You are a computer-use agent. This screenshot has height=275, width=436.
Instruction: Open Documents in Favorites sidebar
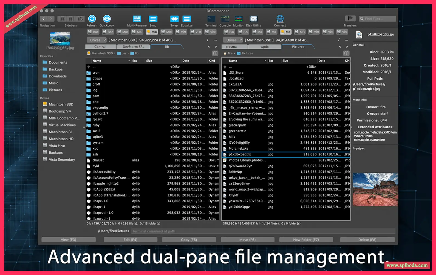[58, 62]
